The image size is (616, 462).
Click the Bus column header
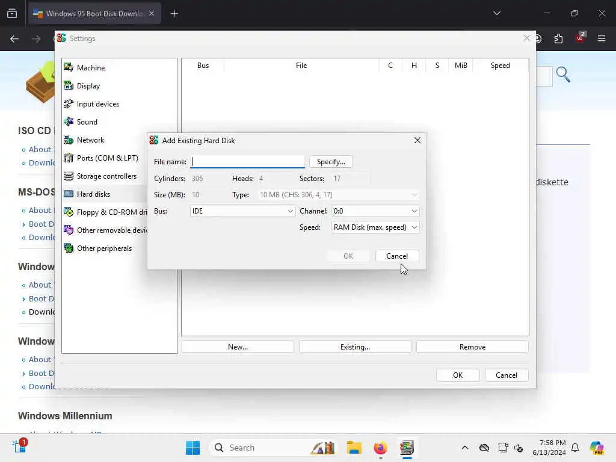pyautogui.click(x=203, y=66)
